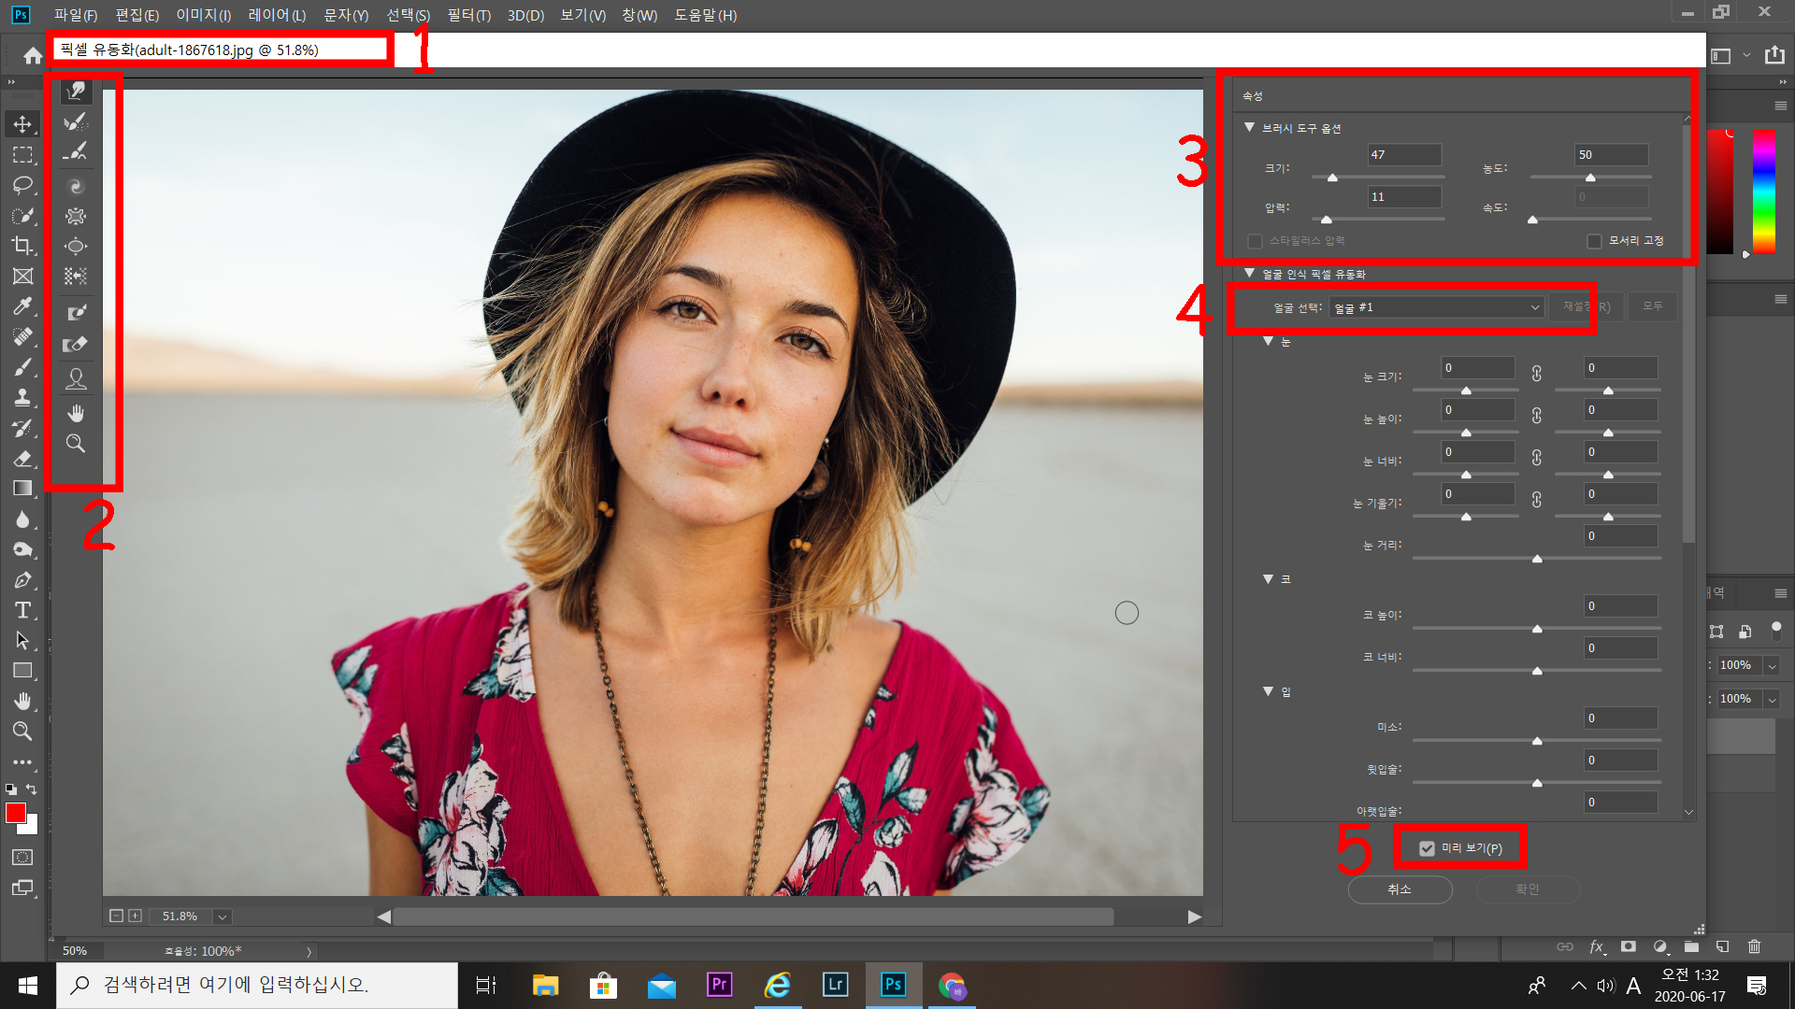Viewport: 1795px width, 1009px height.
Task: Open Lightroom from the taskbar
Action: click(835, 985)
